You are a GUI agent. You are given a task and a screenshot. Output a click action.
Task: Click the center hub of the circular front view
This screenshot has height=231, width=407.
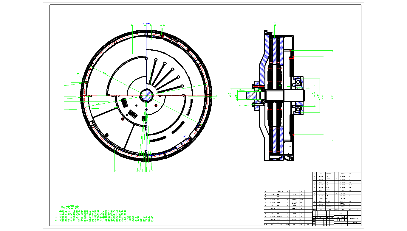(x=146, y=95)
